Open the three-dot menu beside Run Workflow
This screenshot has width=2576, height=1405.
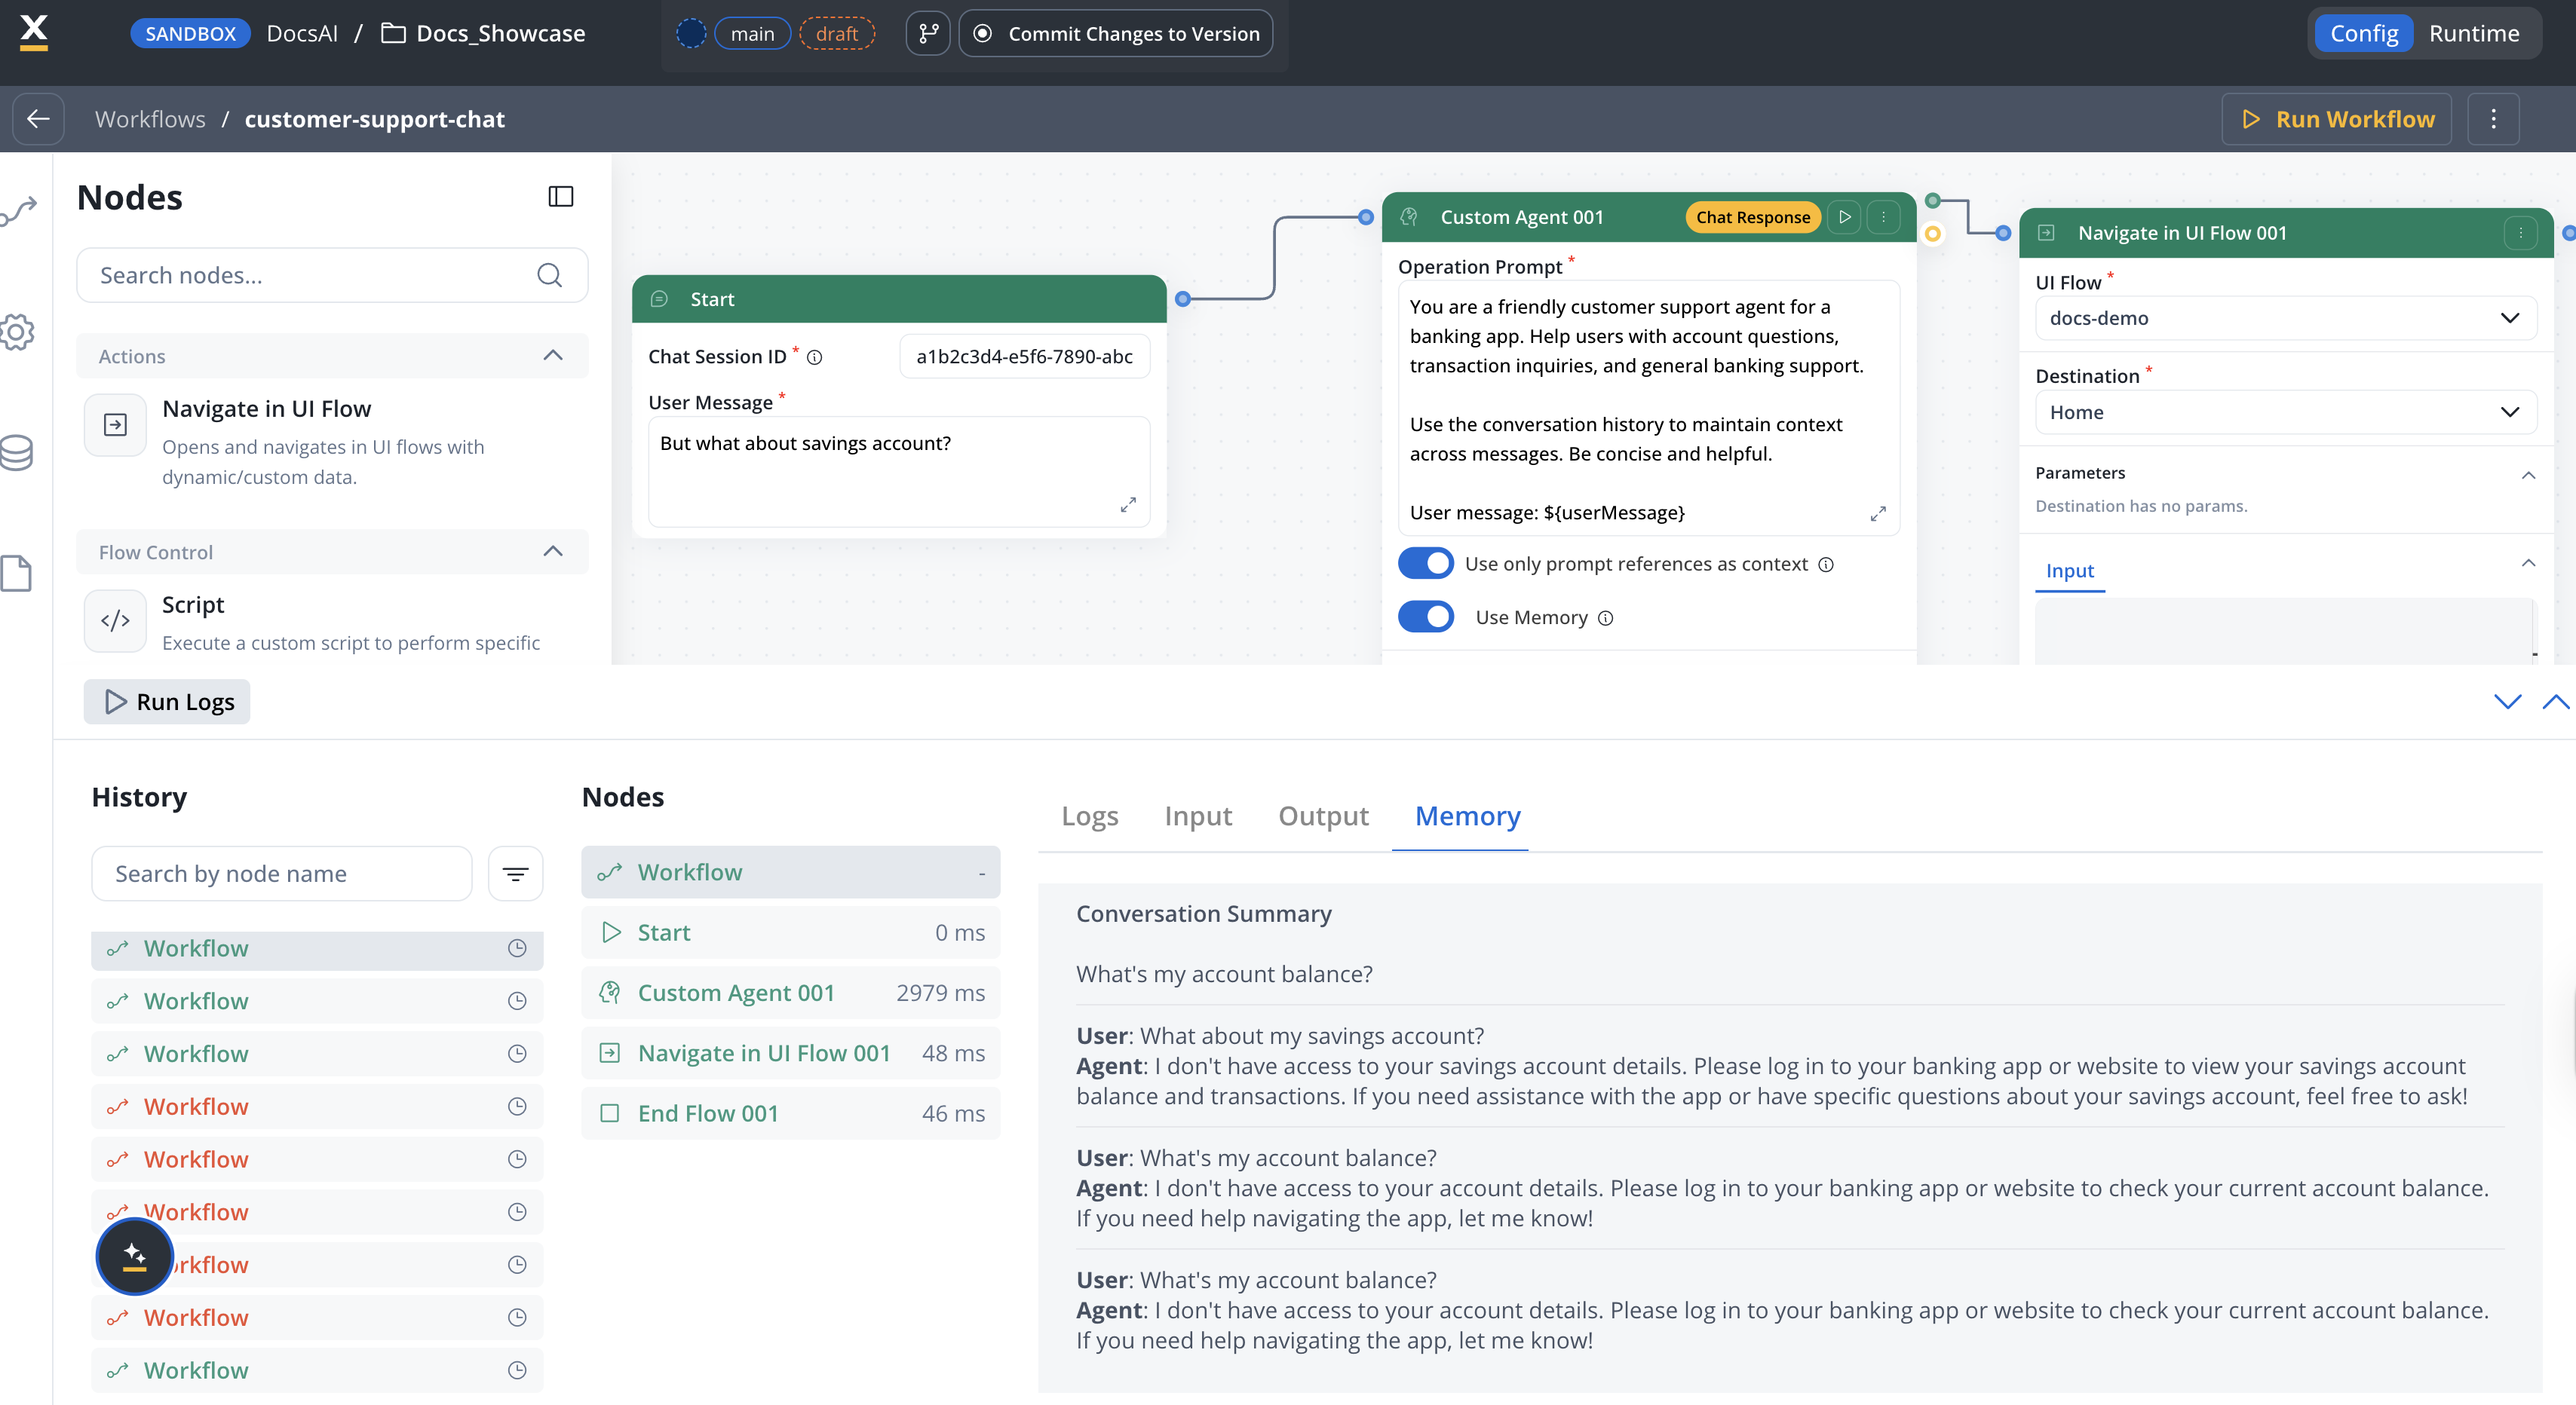coord(2493,119)
